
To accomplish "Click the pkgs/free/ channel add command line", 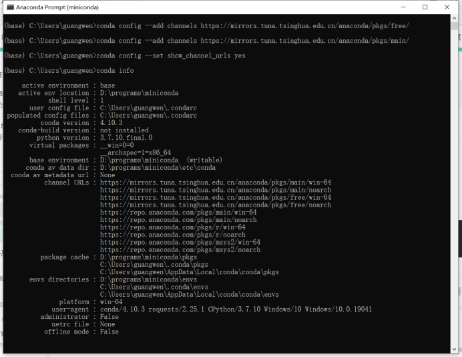I will (206, 26).
